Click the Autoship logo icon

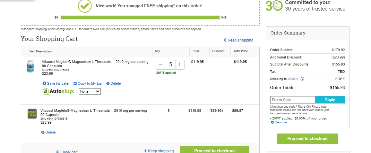(x=46, y=91)
